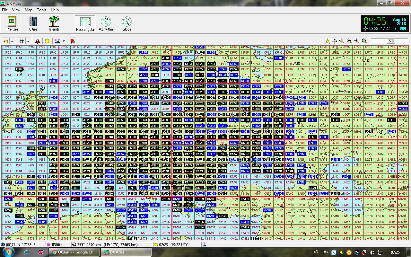Open the Map menu
This screenshot has width=411, height=257.
point(29,10)
